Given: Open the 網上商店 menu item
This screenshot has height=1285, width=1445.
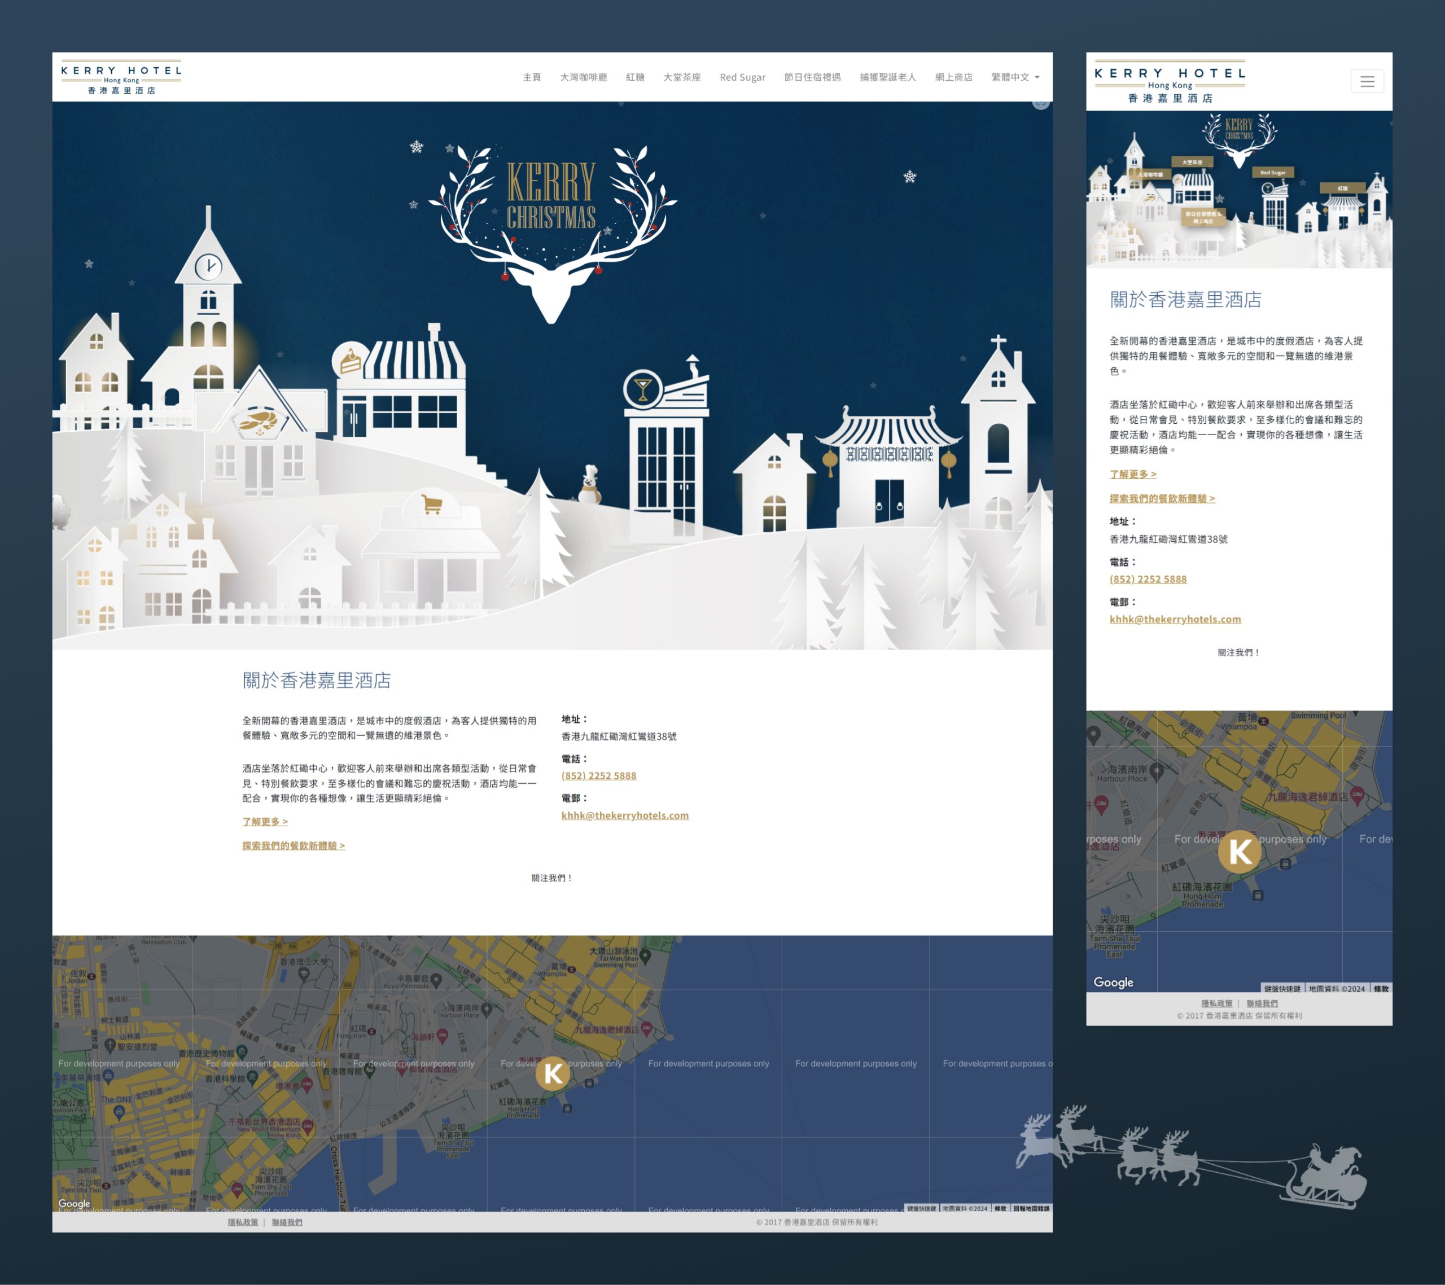Looking at the screenshot, I should pyautogui.click(x=953, y=77).
